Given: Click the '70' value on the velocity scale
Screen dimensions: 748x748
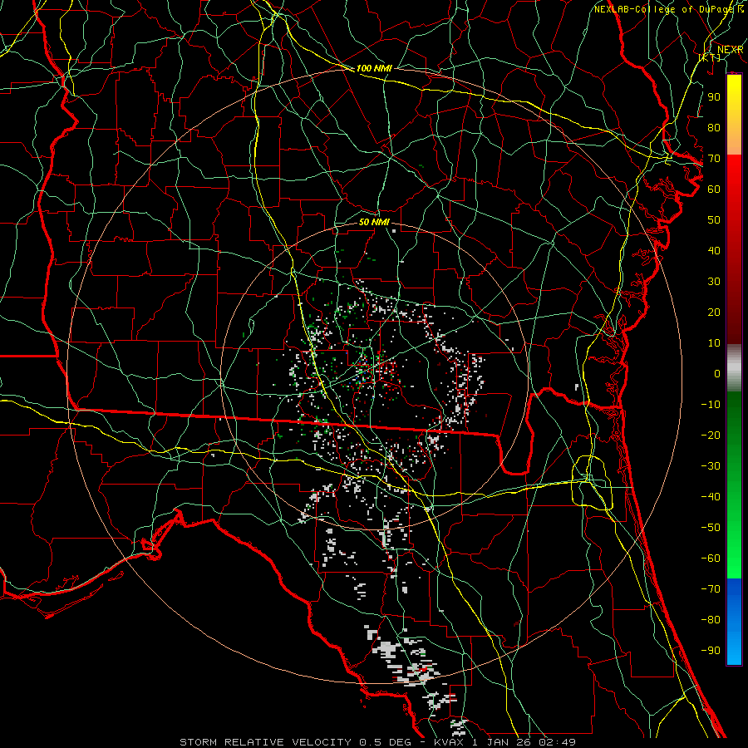Looking at the screenshot, I should click(x=714, y=159).
